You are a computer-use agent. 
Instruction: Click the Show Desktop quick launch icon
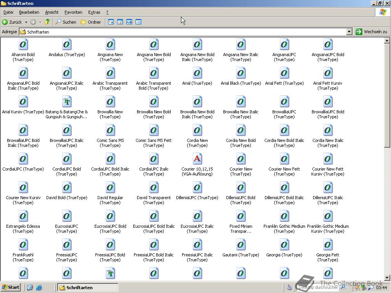[x=30, y=288]
